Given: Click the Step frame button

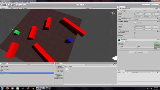Looking at the screenshot, I should click(x=82, y=5).
